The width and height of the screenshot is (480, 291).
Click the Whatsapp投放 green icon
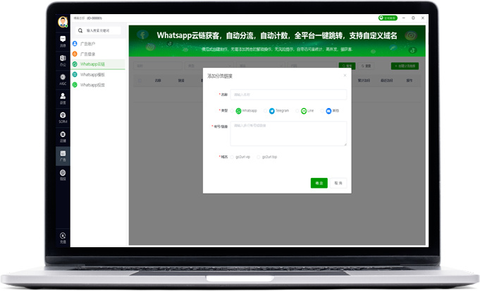(75, 85)
